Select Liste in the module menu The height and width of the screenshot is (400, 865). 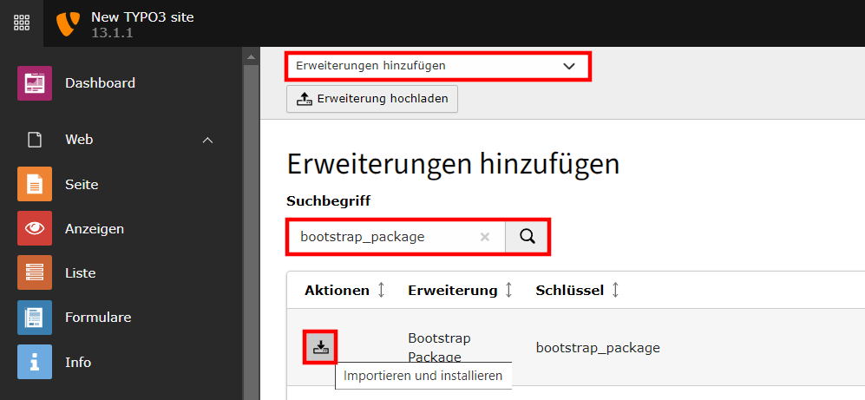pos(81,273)
